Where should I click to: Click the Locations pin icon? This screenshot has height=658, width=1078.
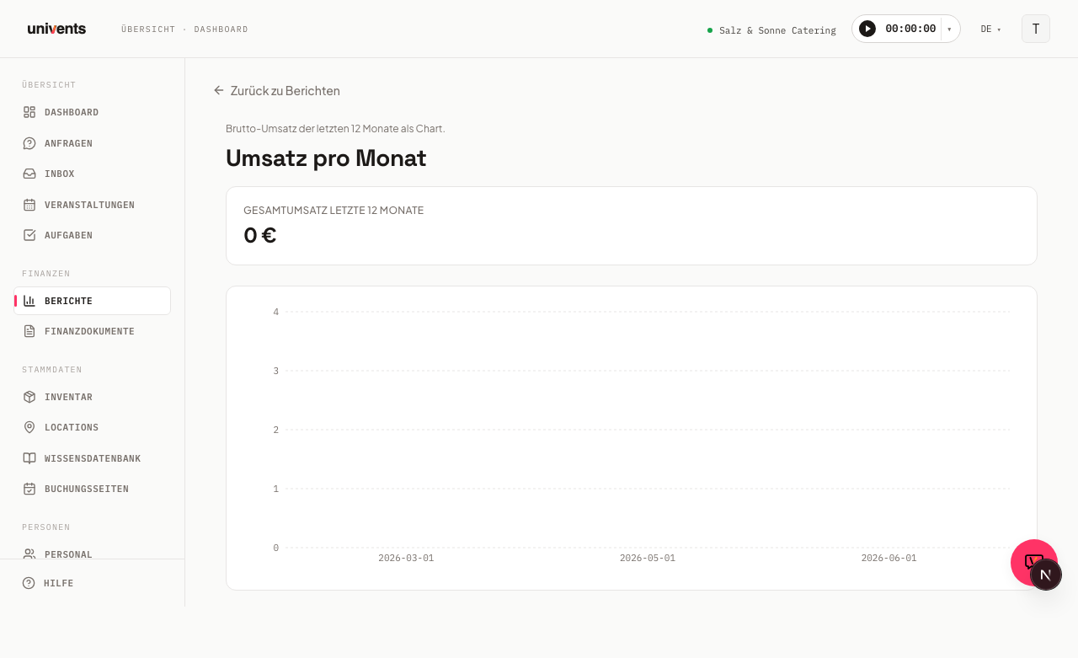click(x=29, y=427)
